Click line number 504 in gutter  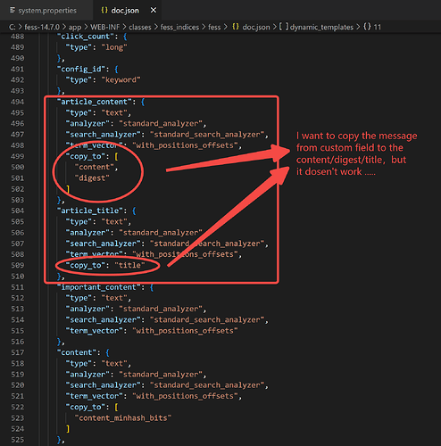pos(18,211)
